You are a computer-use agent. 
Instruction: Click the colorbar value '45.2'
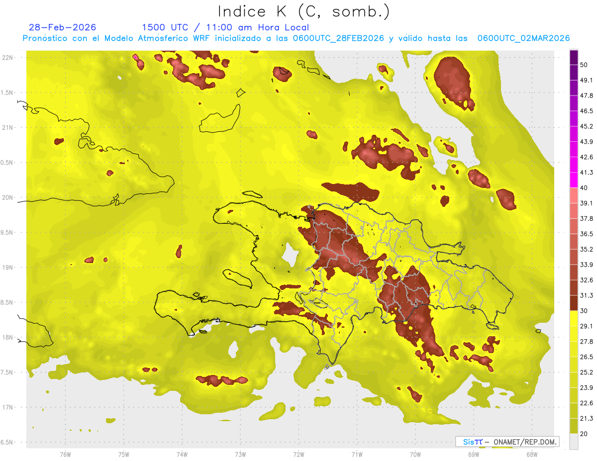(x=587, y=126)
